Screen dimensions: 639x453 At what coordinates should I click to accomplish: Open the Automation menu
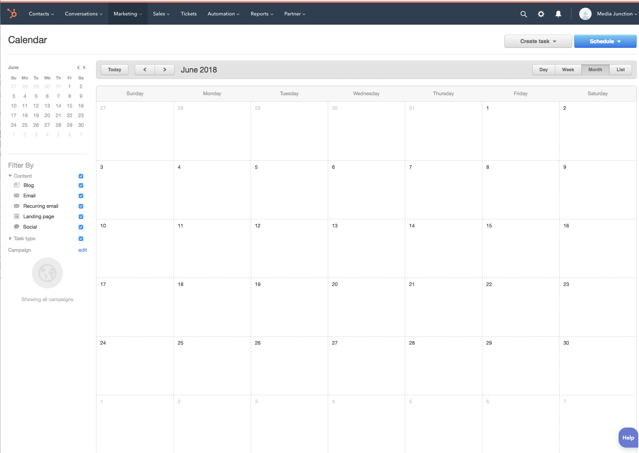tap(223, 14)
